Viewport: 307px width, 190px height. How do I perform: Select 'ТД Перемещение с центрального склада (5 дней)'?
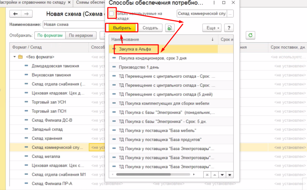coord(171,94)
